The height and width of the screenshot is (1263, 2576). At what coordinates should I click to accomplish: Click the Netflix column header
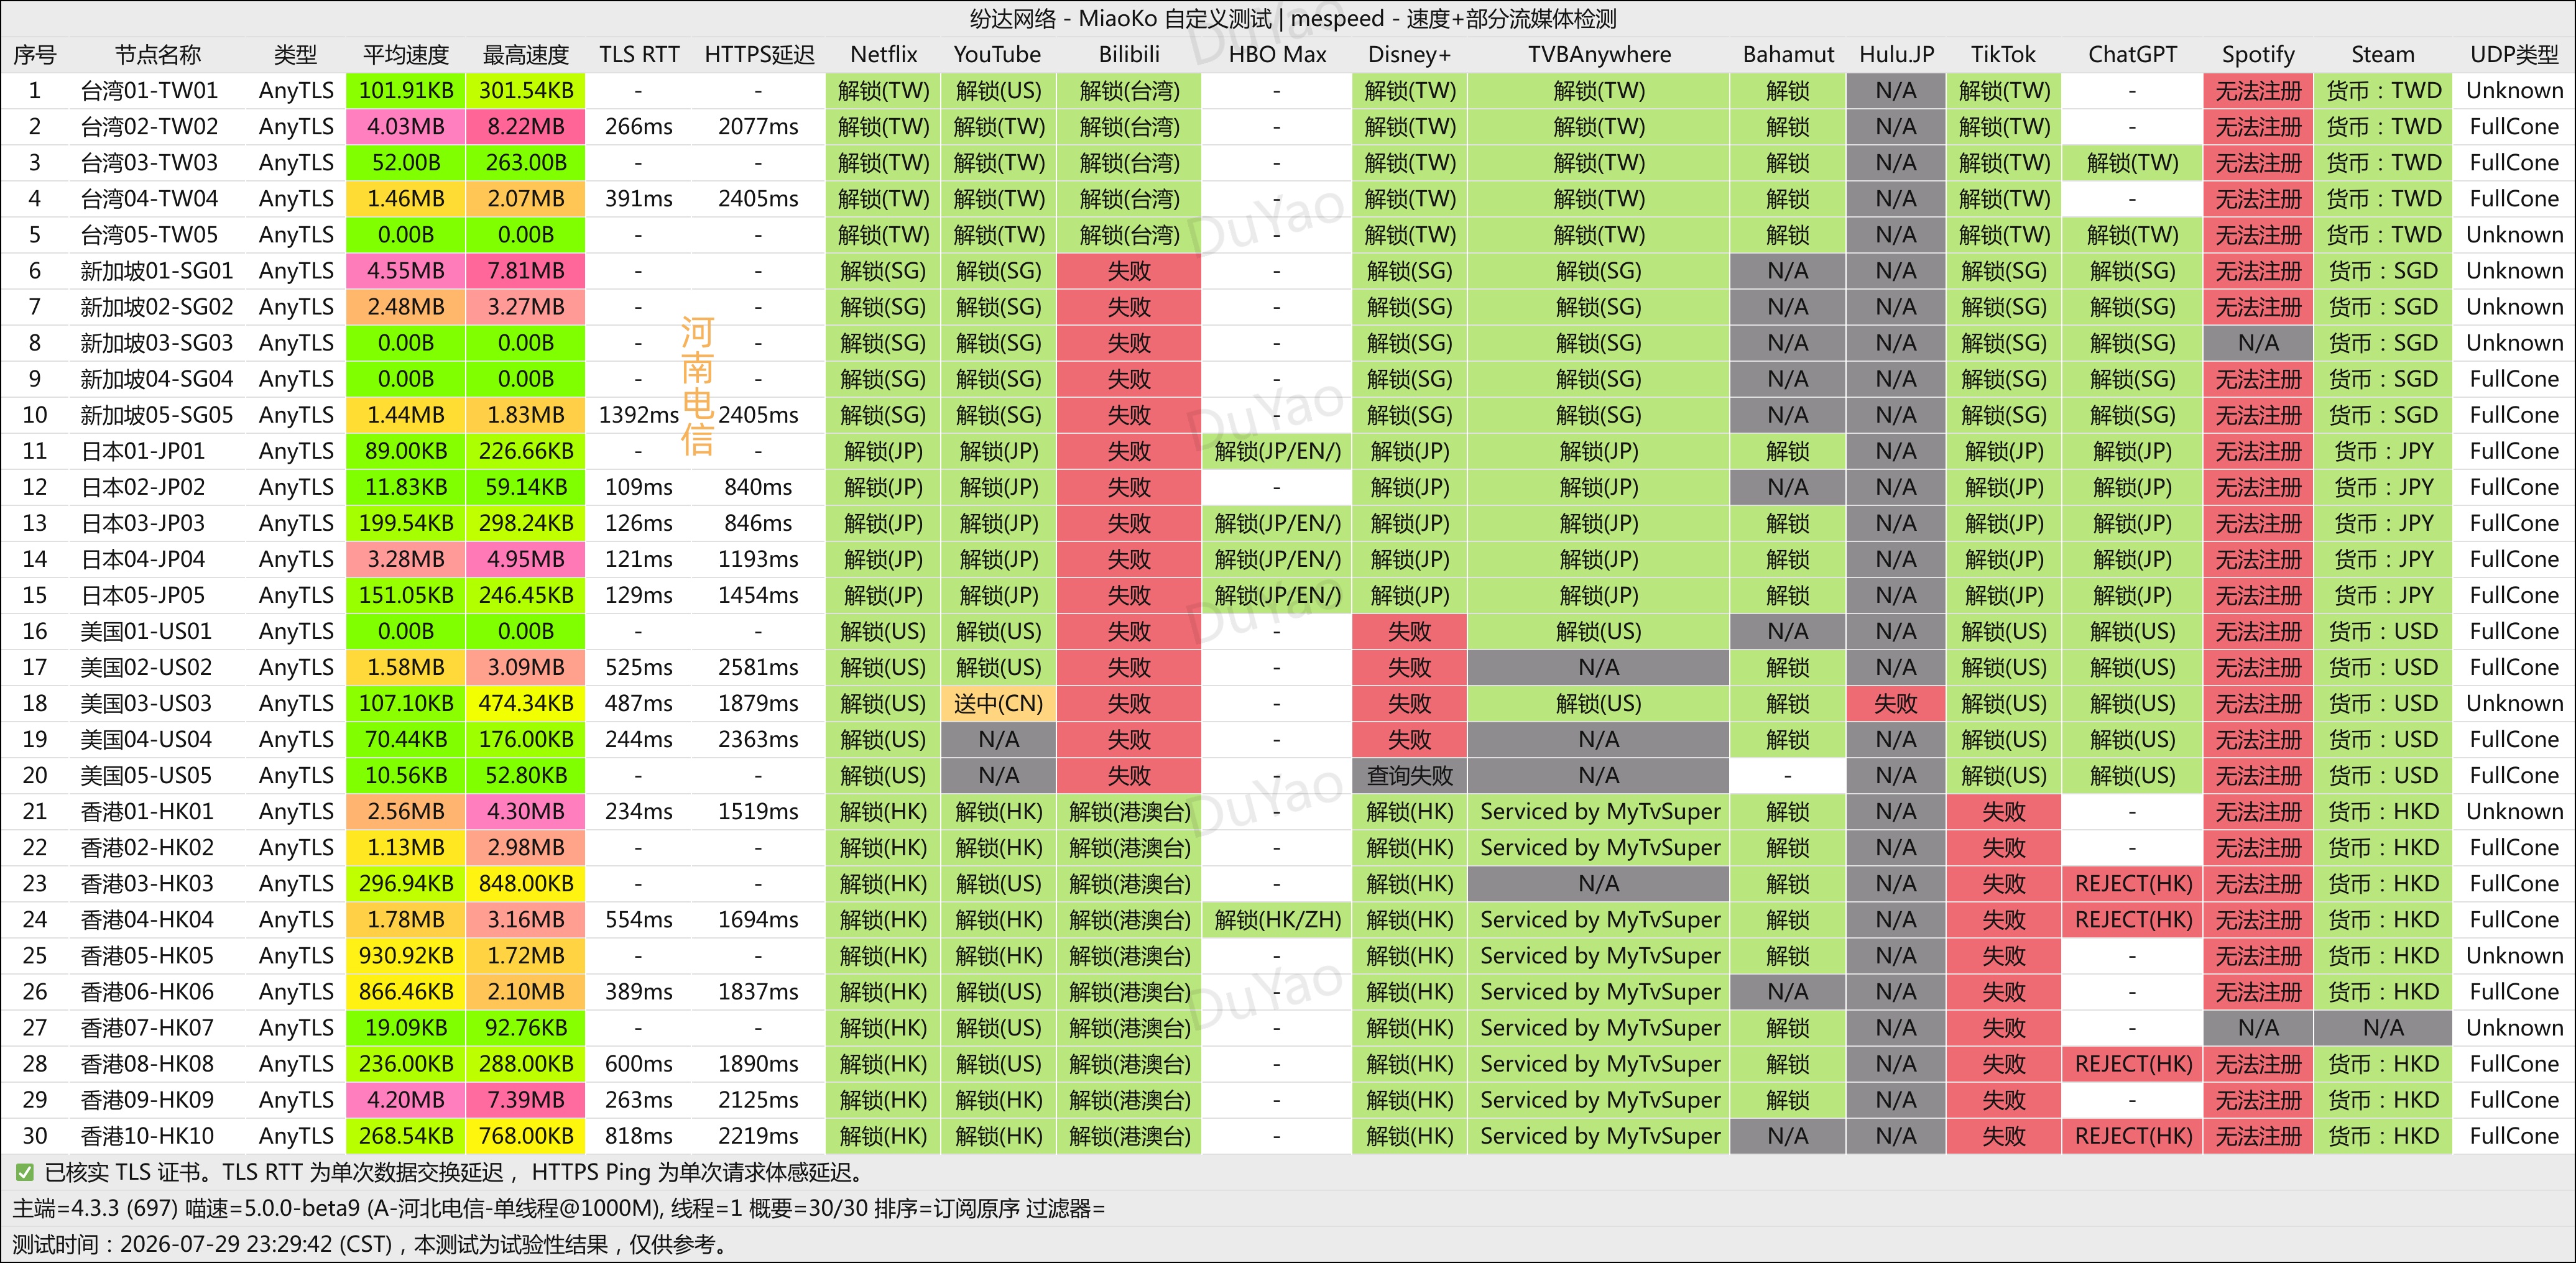(x=883, y=55)
